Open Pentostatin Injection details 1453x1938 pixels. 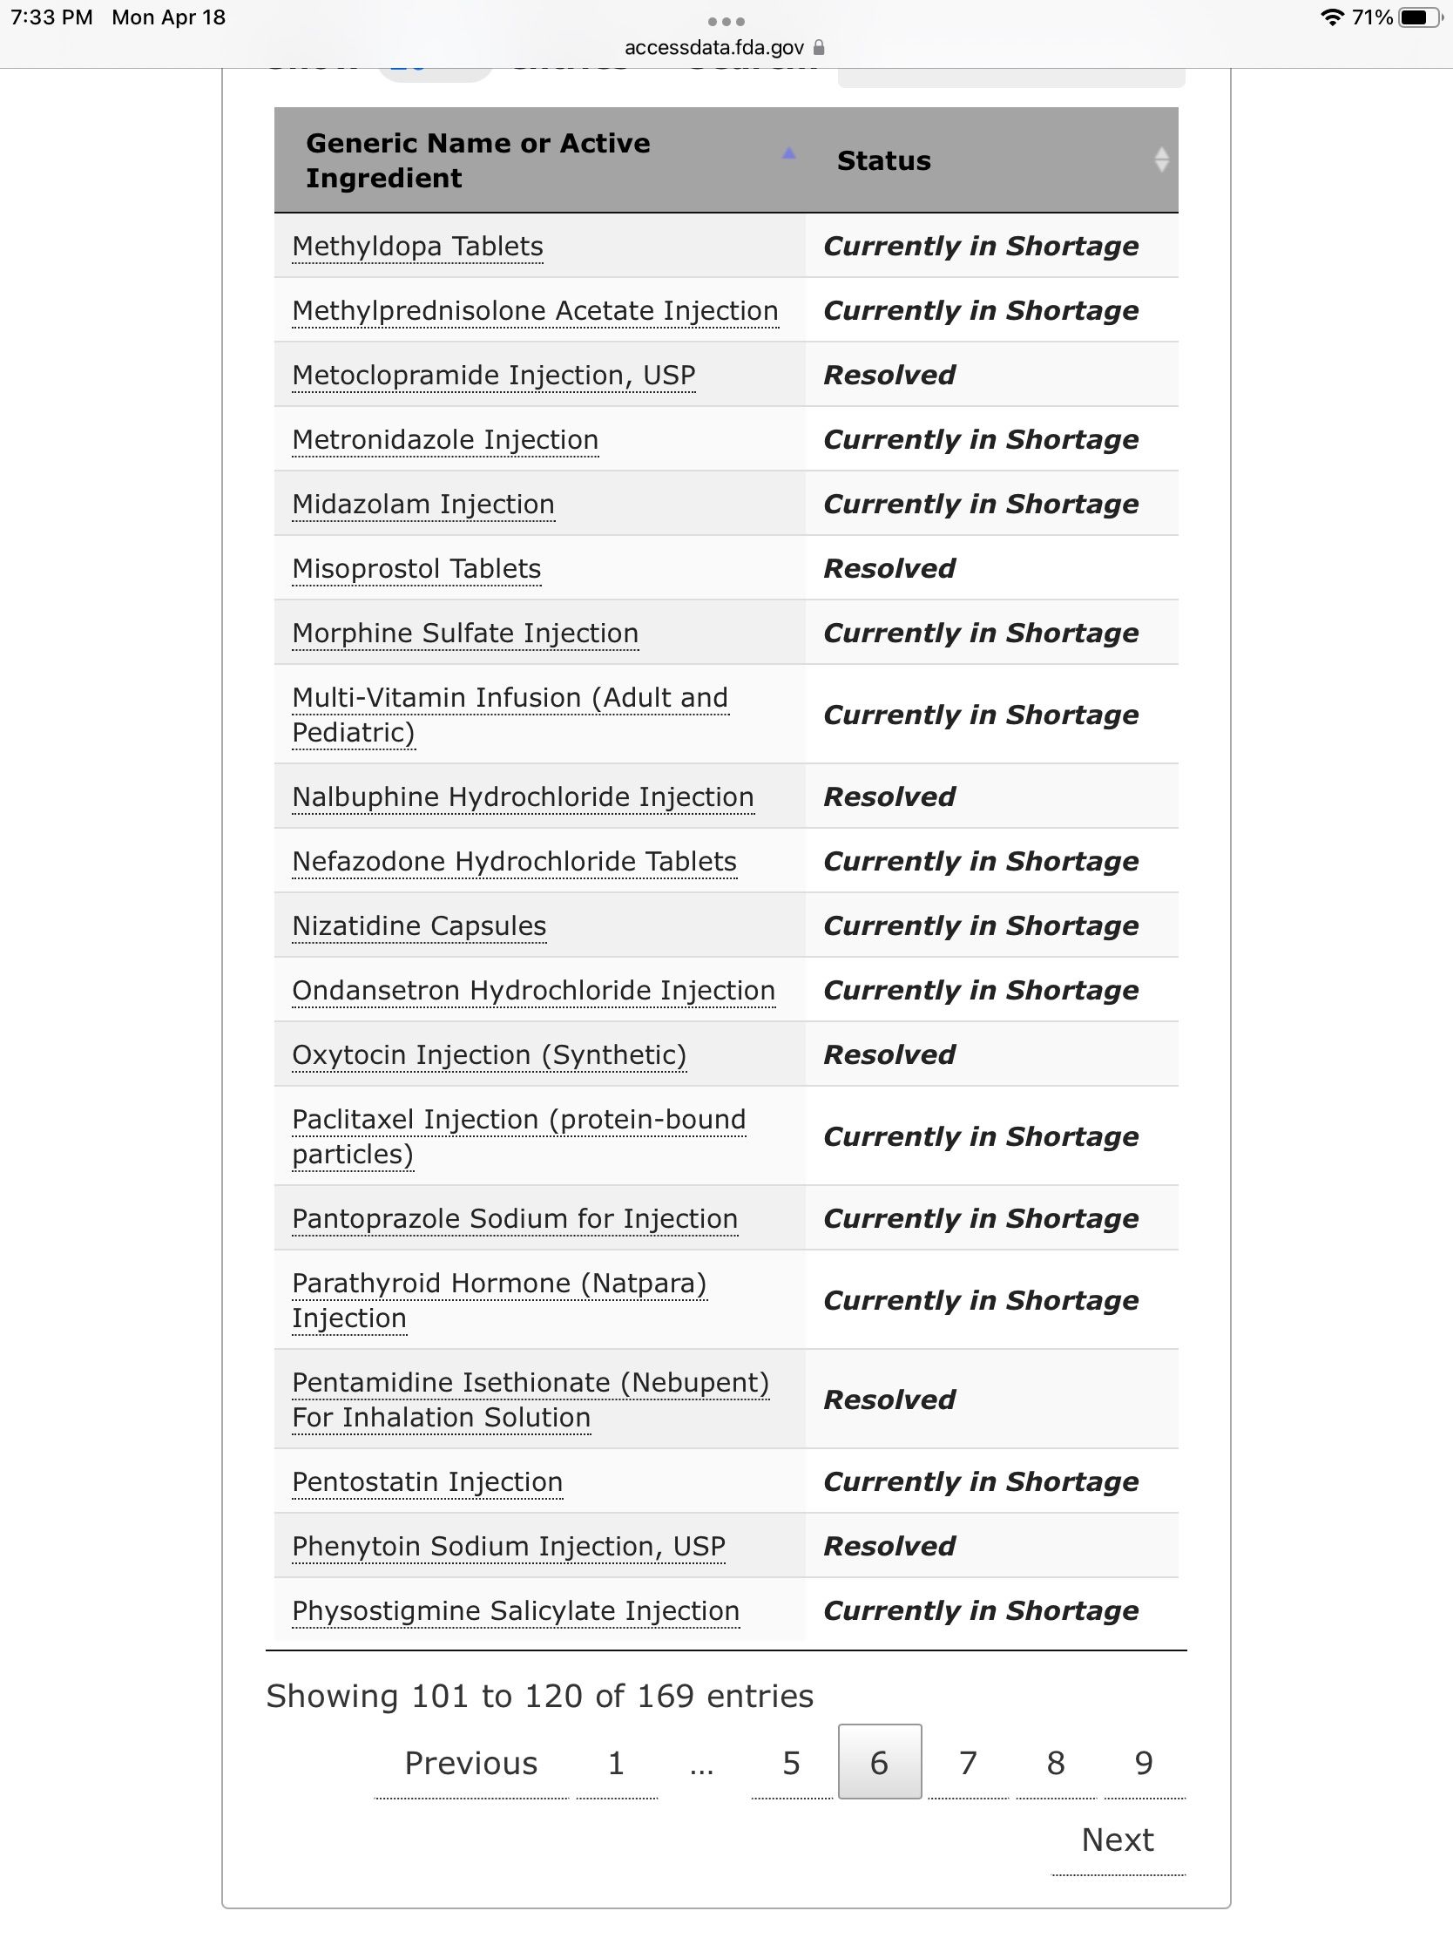[428, 1481]
